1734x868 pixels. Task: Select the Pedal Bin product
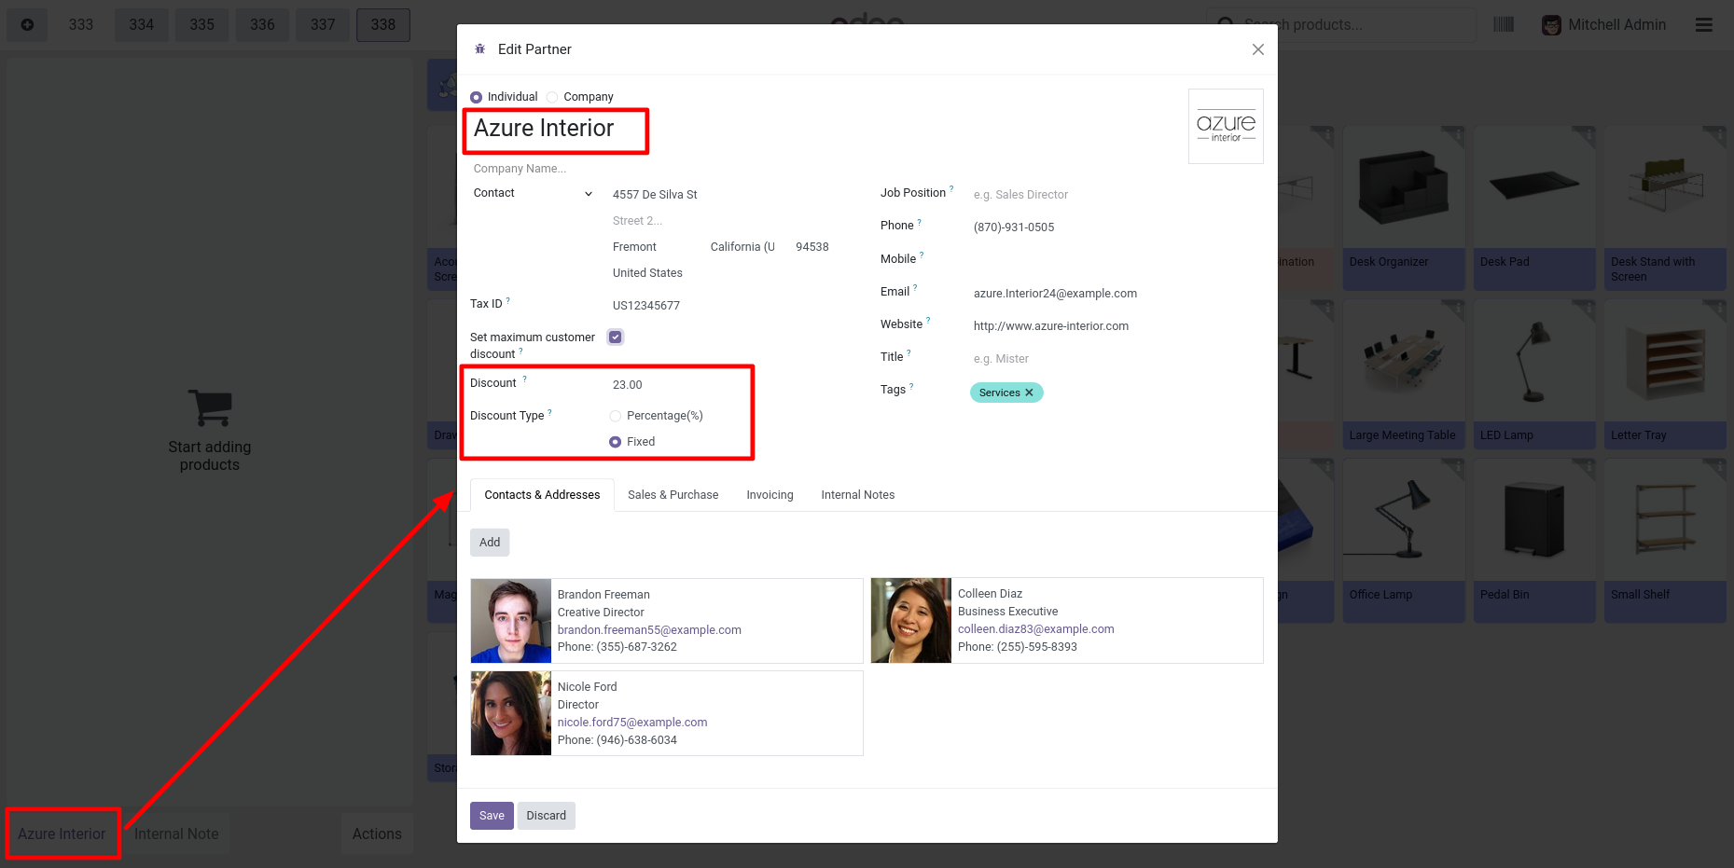click(x=1534, y=541)
